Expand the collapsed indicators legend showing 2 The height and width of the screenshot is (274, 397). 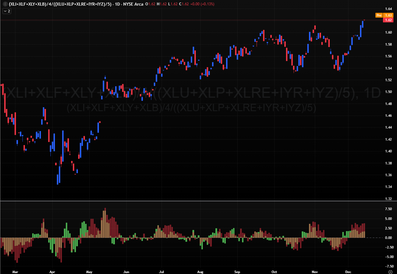(7, 11)
